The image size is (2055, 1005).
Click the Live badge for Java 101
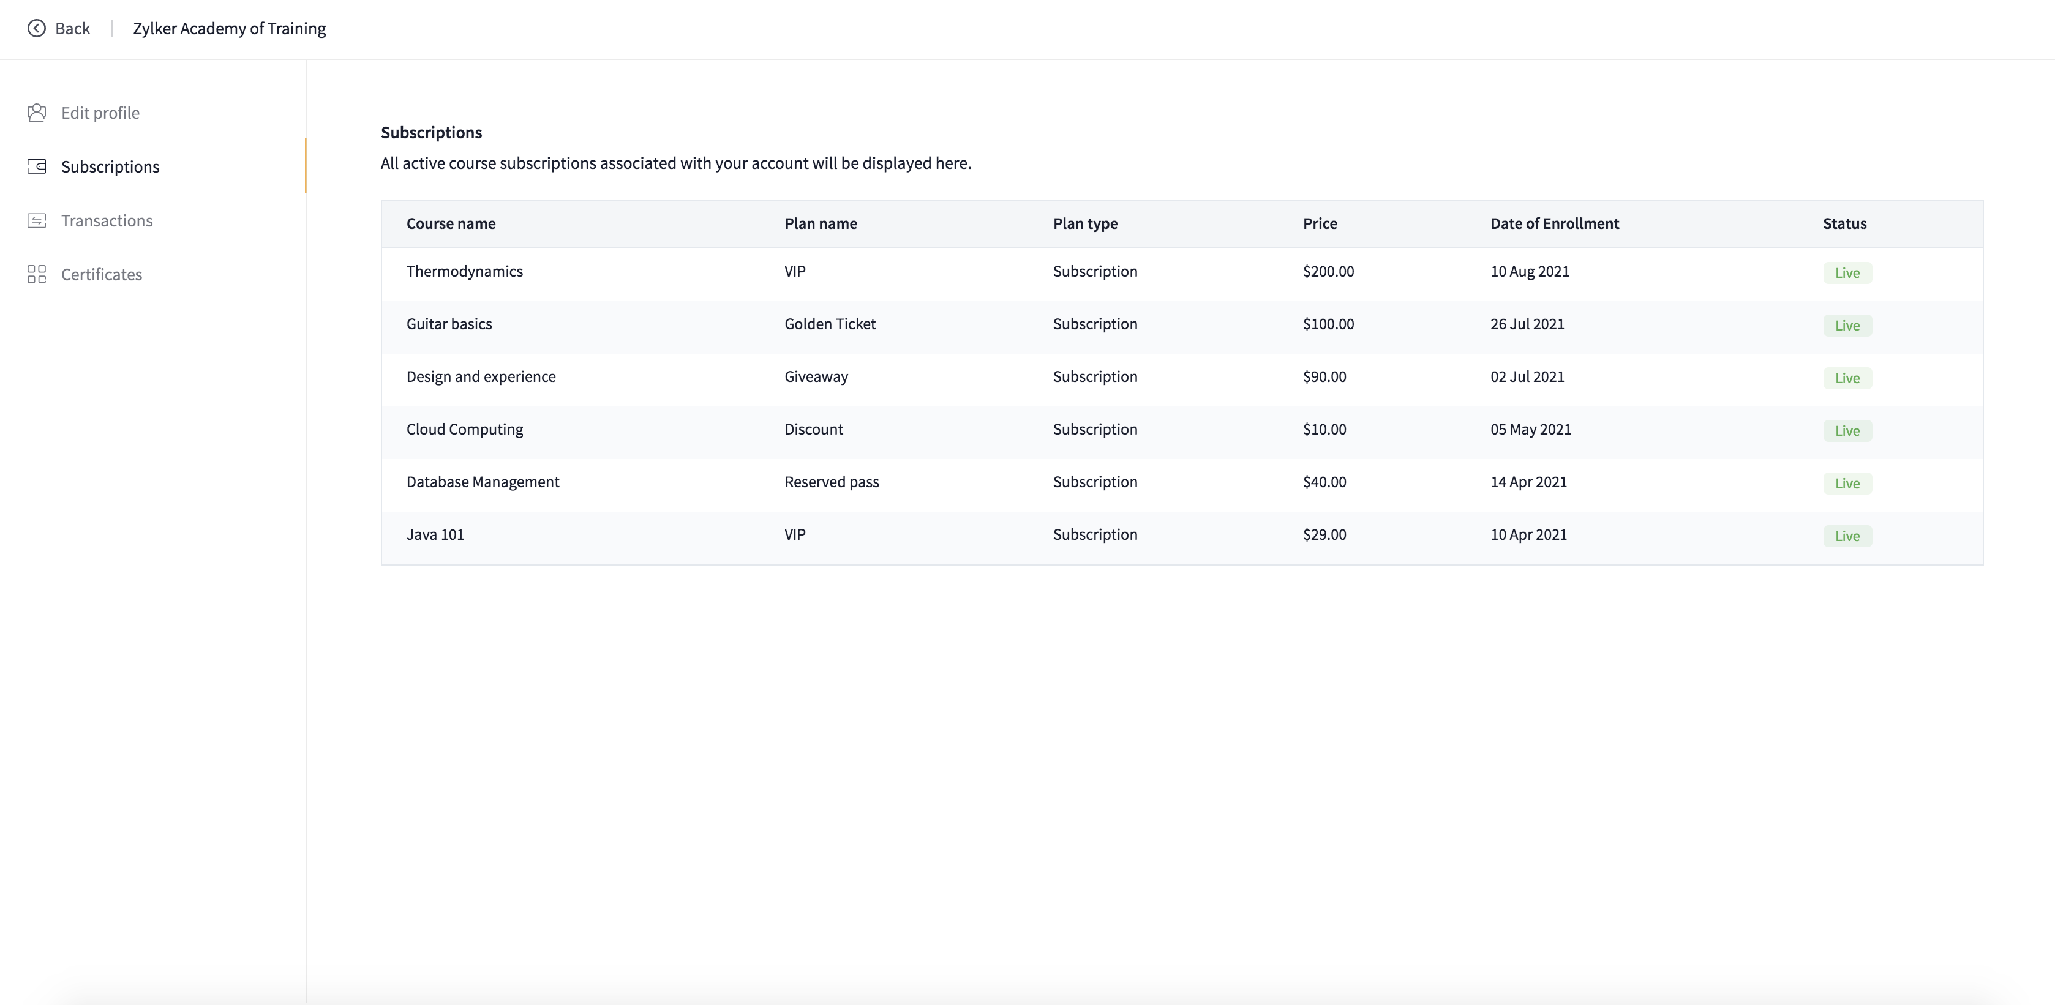tap(1847, 536)
